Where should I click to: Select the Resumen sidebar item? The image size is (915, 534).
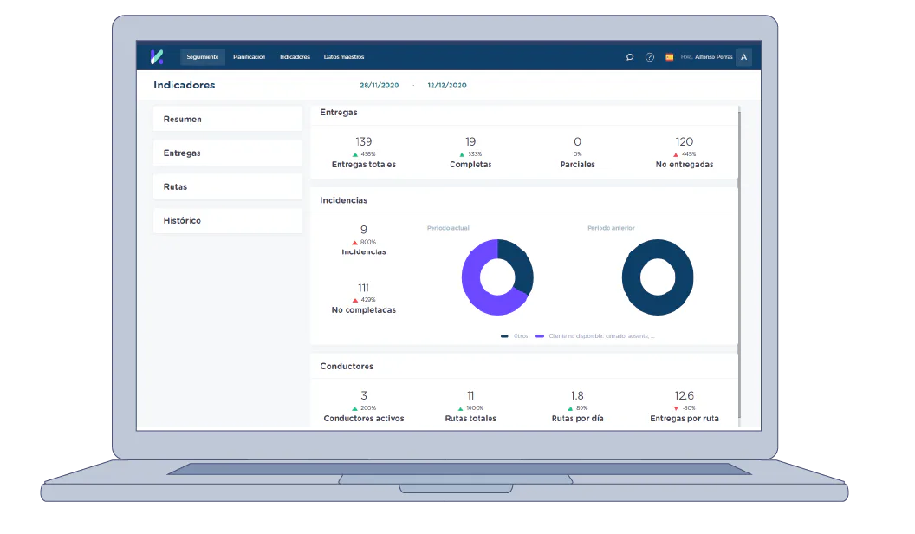tap(228, 119)
